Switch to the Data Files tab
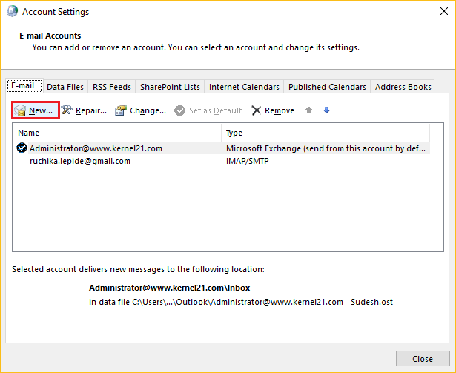The image size is (456, 373). tap(65, 87)
